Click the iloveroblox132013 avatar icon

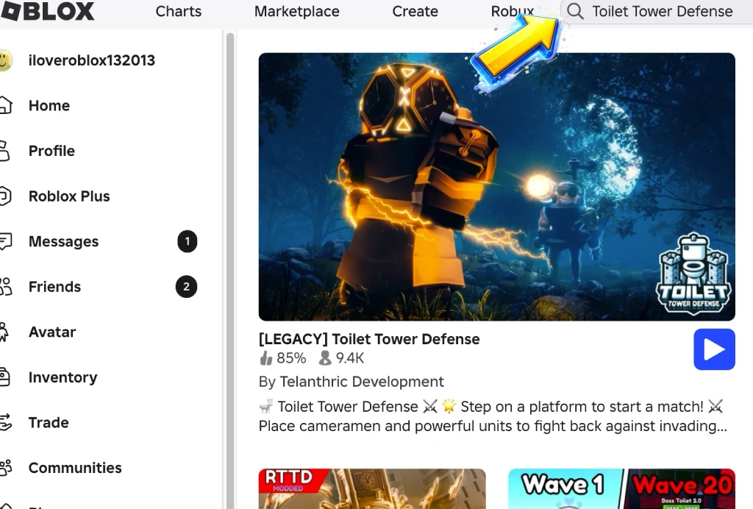tap(5, 60)
